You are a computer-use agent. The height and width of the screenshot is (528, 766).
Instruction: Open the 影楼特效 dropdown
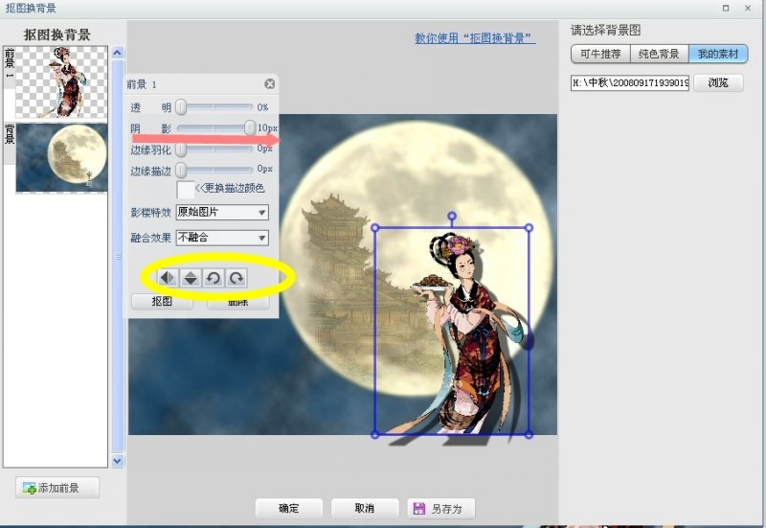click(222, 212)
